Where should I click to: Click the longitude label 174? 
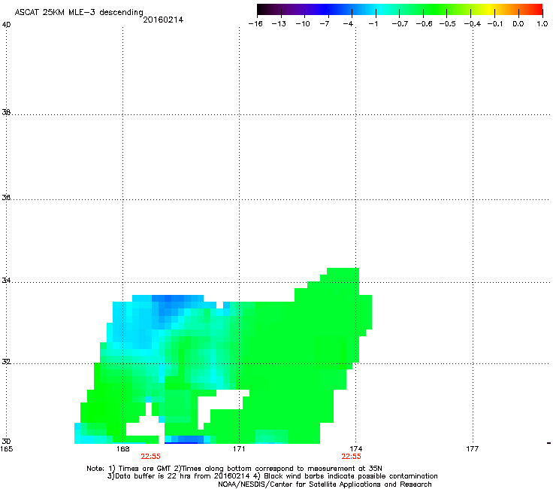(355, 449)
